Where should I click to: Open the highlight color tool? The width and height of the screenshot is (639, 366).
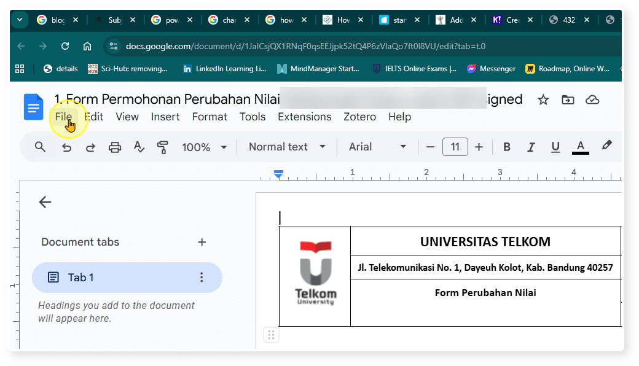(606, 146)
